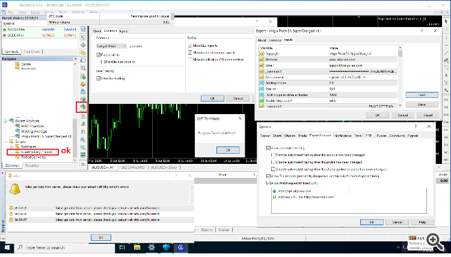Zoom in the chart with magnifier plus
Image resolution: width=451 pixels, height=257 pixels.
click(x=83, y=140)
